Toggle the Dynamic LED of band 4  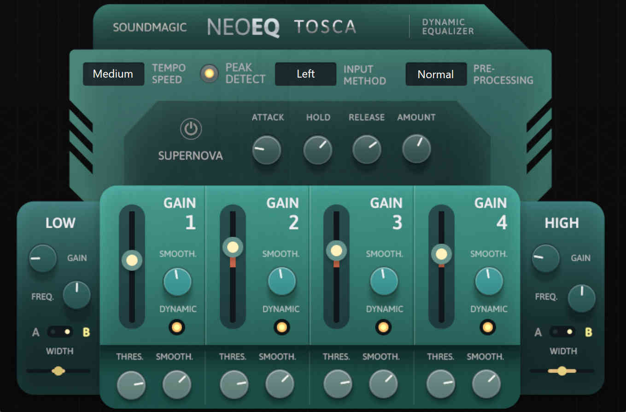488,327
